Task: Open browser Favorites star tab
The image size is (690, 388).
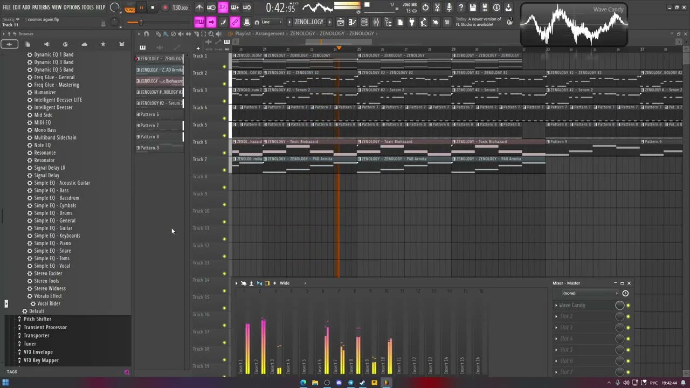Action: [103, 44]
